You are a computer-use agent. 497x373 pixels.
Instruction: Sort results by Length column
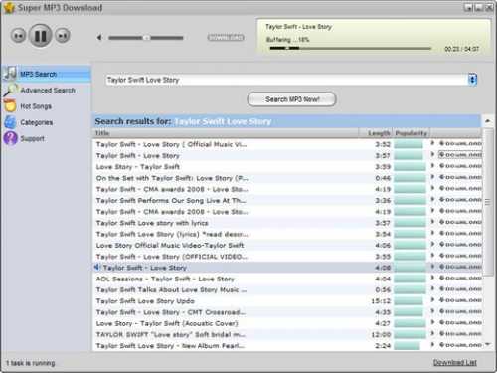[x=376, y=133]
